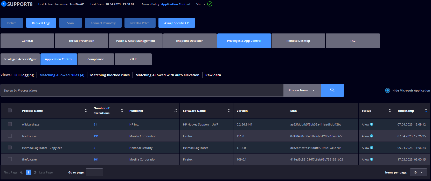Open the Endpoint Detection tab
The image size is (431, 181).
pyautogui.click(x=190, y=41)
